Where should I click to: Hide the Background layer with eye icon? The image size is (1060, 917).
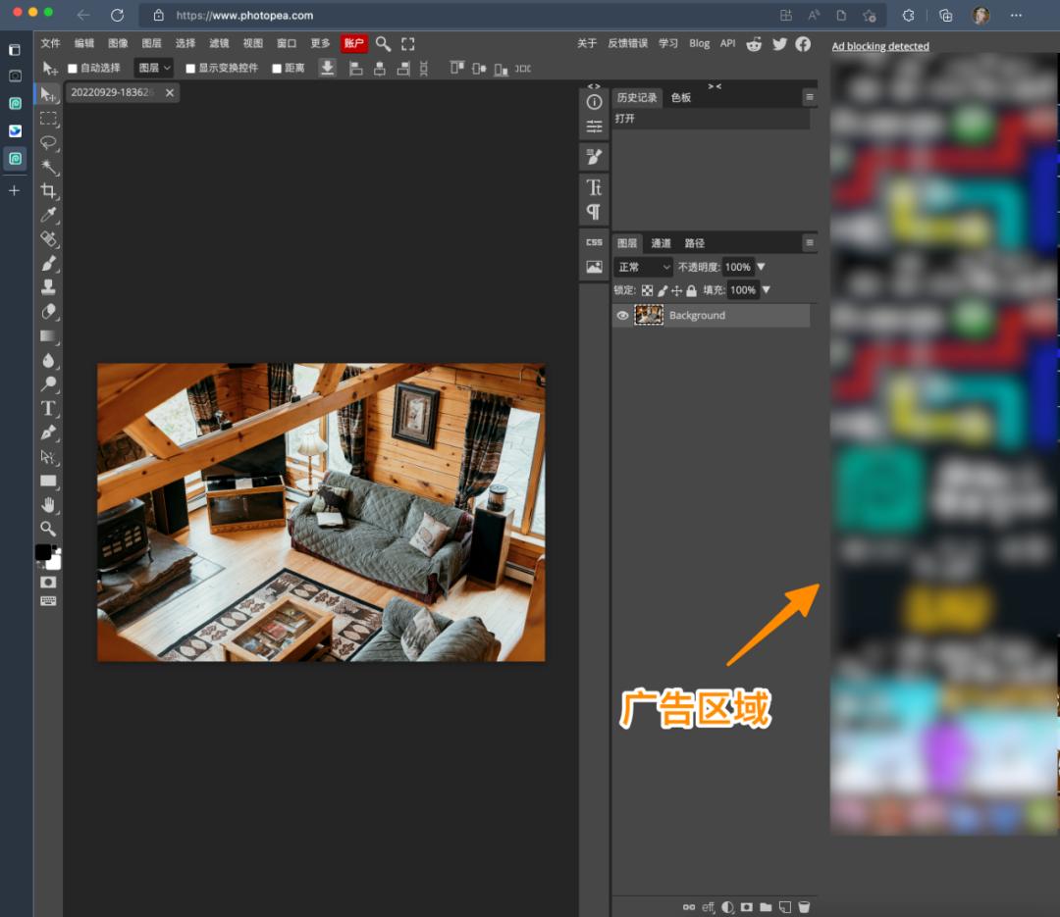pyautogui.click(x=622, y=316)
